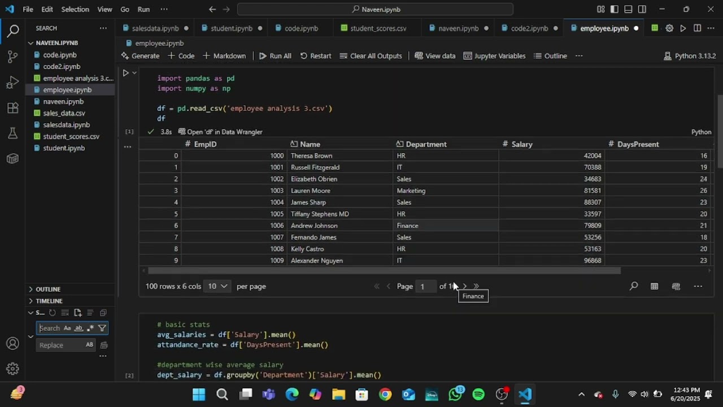Open the Source Control view
Viewport: 723px width, 407px height.
12,57
